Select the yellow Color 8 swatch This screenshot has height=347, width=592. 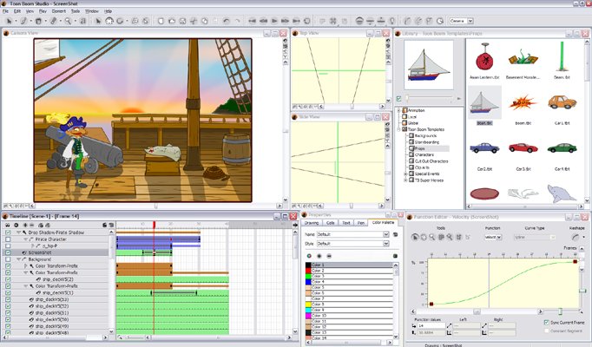[x=308, y=304]
